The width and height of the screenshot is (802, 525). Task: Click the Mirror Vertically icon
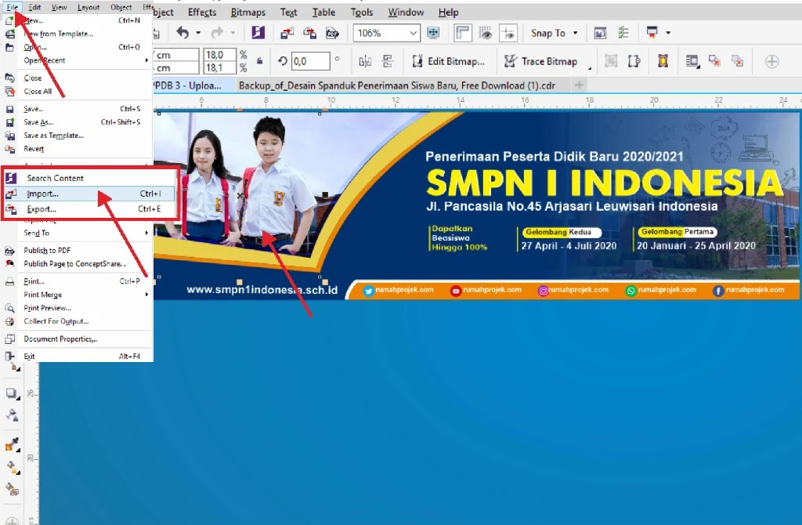(388, 61)
